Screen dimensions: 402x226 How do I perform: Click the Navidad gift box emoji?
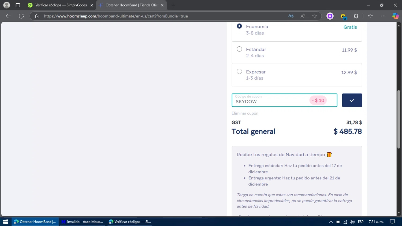pos(329,154)
